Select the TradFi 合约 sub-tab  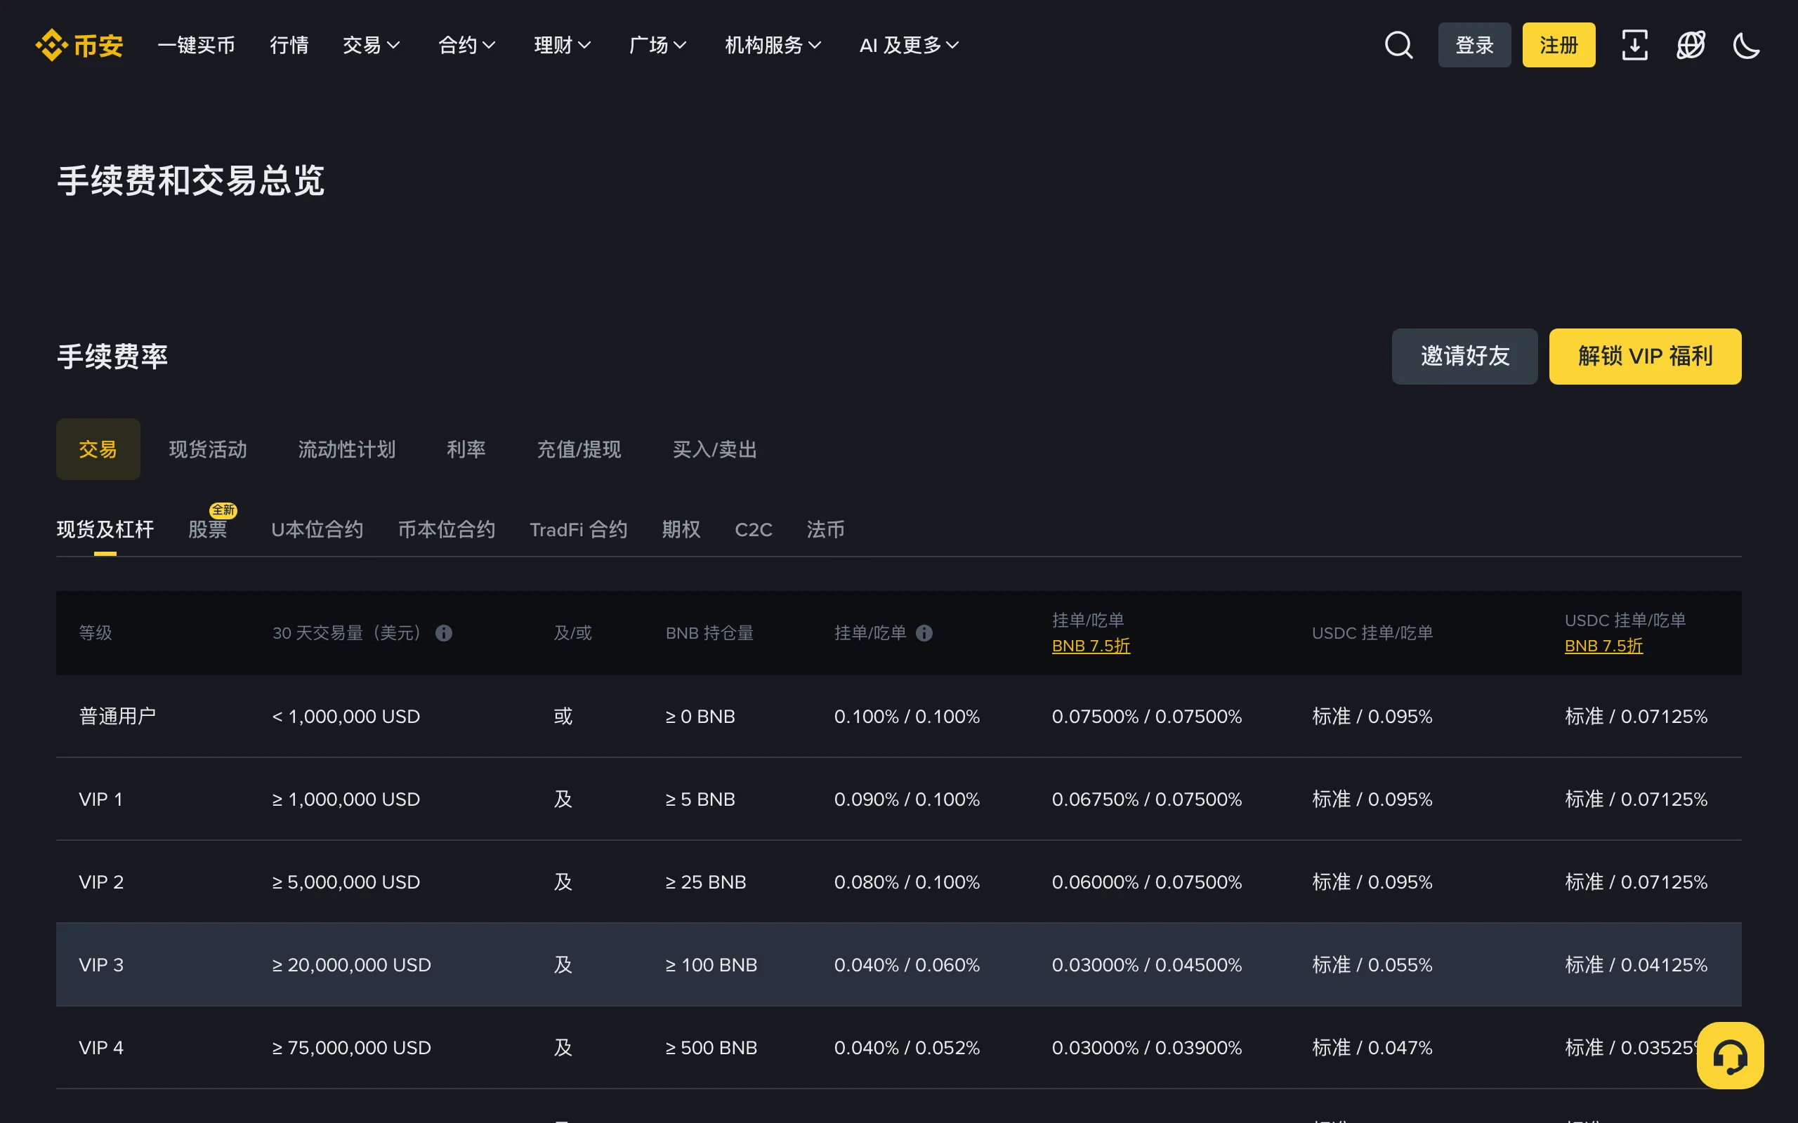click(x=578, y=529)
